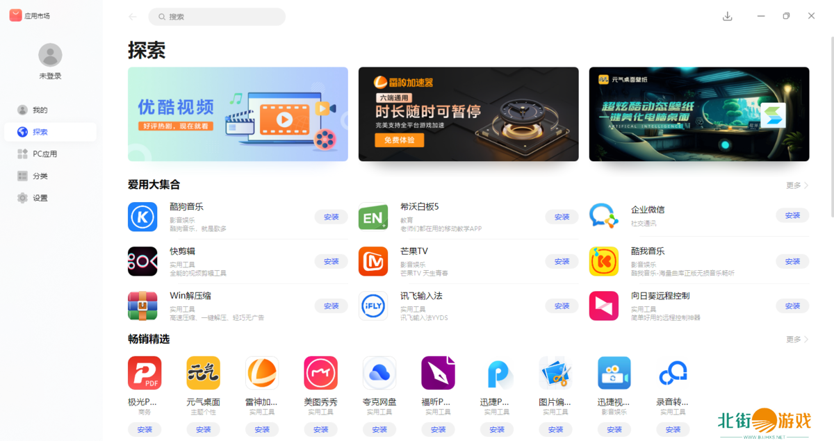Click the 搜索 search field

217,17
